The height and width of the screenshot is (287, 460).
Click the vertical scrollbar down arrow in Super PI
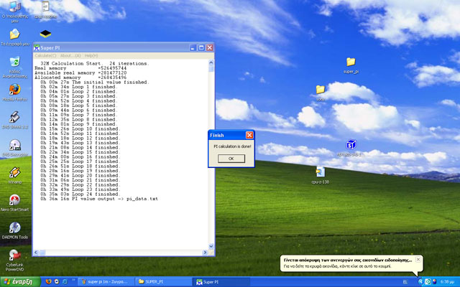click(211, 246)
